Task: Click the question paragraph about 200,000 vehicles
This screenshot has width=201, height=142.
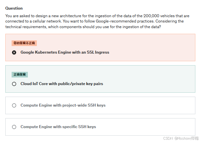Action: pyautogui.click(x=97, y=22)
